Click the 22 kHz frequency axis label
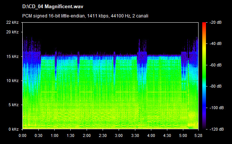 12,22
